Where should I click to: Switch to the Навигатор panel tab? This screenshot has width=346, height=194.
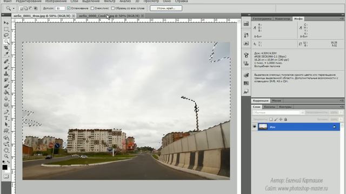click(x=283, y=19)
